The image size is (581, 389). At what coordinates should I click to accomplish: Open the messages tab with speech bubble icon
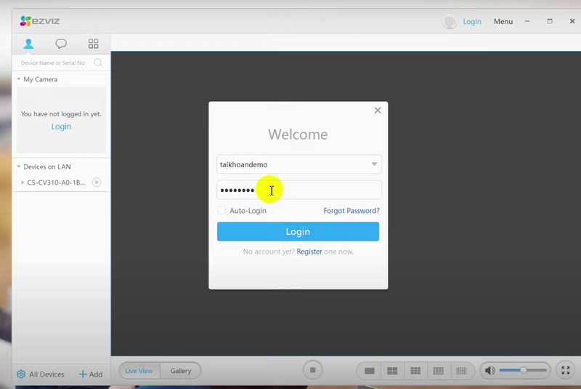coord(61,44)
